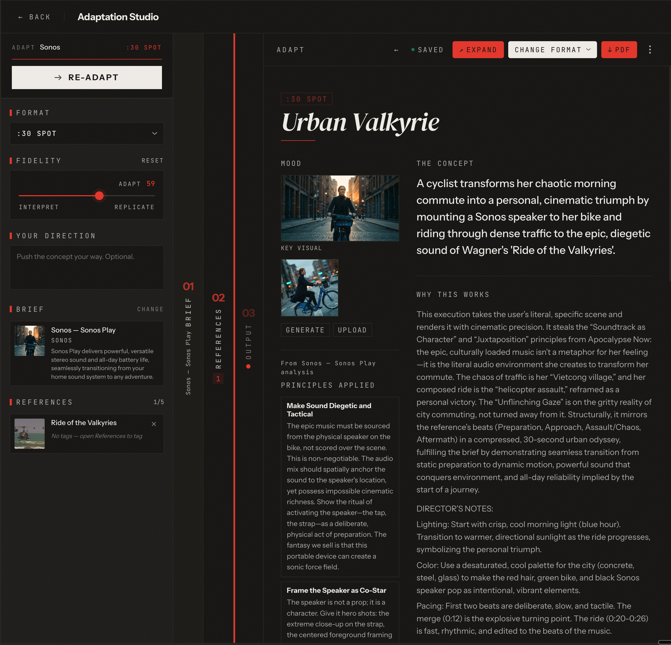The height and width of the screenshot is (645, 671).
Task: Click the Sonos project name in sidebar header
Action: pos(50,47)
